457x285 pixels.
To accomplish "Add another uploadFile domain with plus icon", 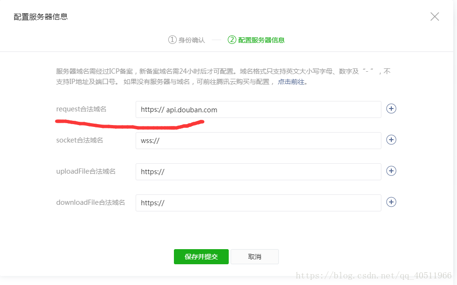I will click(x=391, y=171).
